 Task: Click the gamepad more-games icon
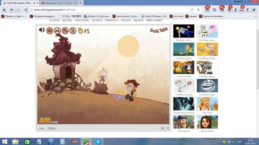pyautogui.click(x=57, y=31)
